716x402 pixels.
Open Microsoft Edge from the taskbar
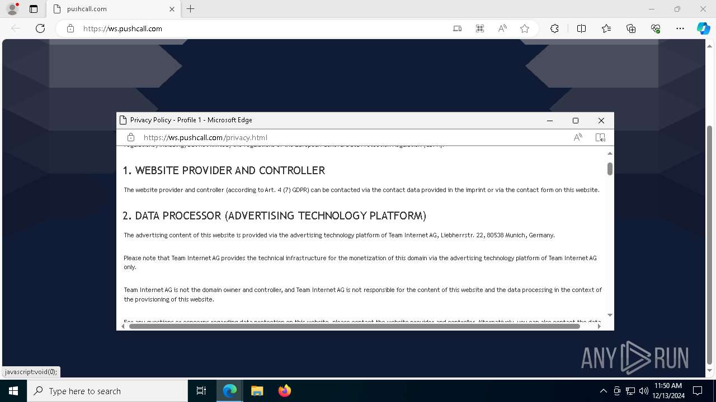230,391
